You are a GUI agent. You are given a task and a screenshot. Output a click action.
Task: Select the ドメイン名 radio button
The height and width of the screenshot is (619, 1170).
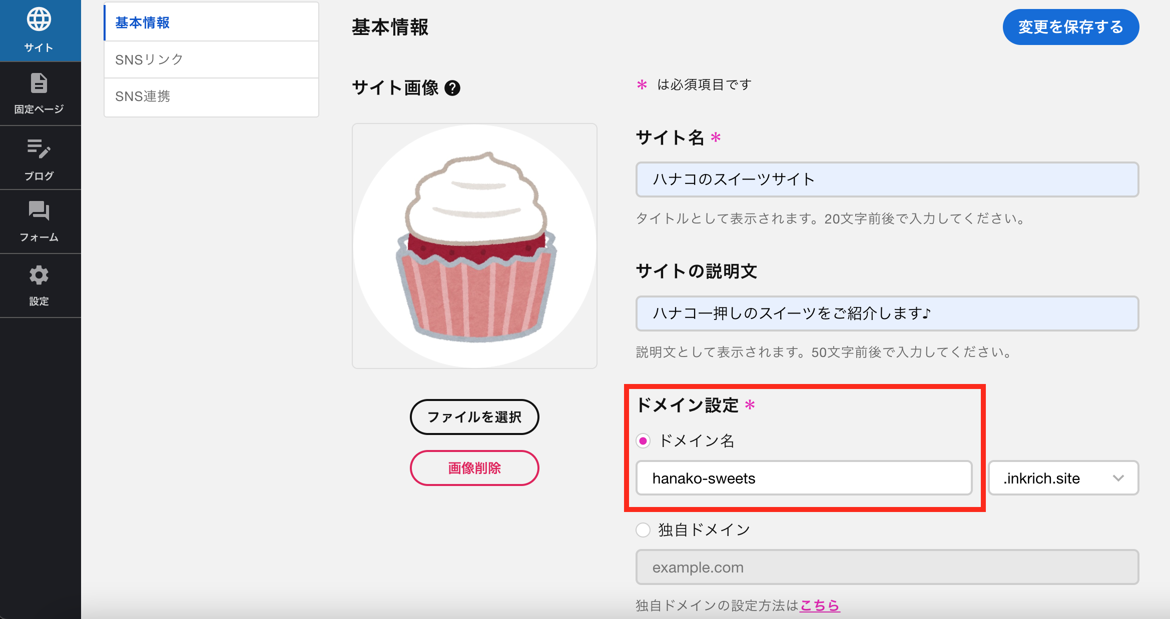click(643, 440)
